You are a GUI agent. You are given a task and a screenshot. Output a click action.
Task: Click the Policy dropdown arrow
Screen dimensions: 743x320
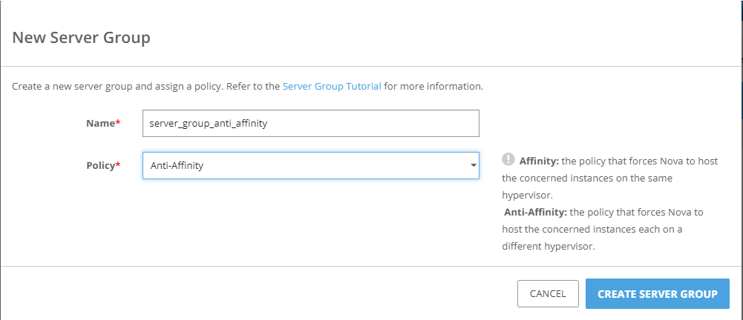click(x=473, y=166)
